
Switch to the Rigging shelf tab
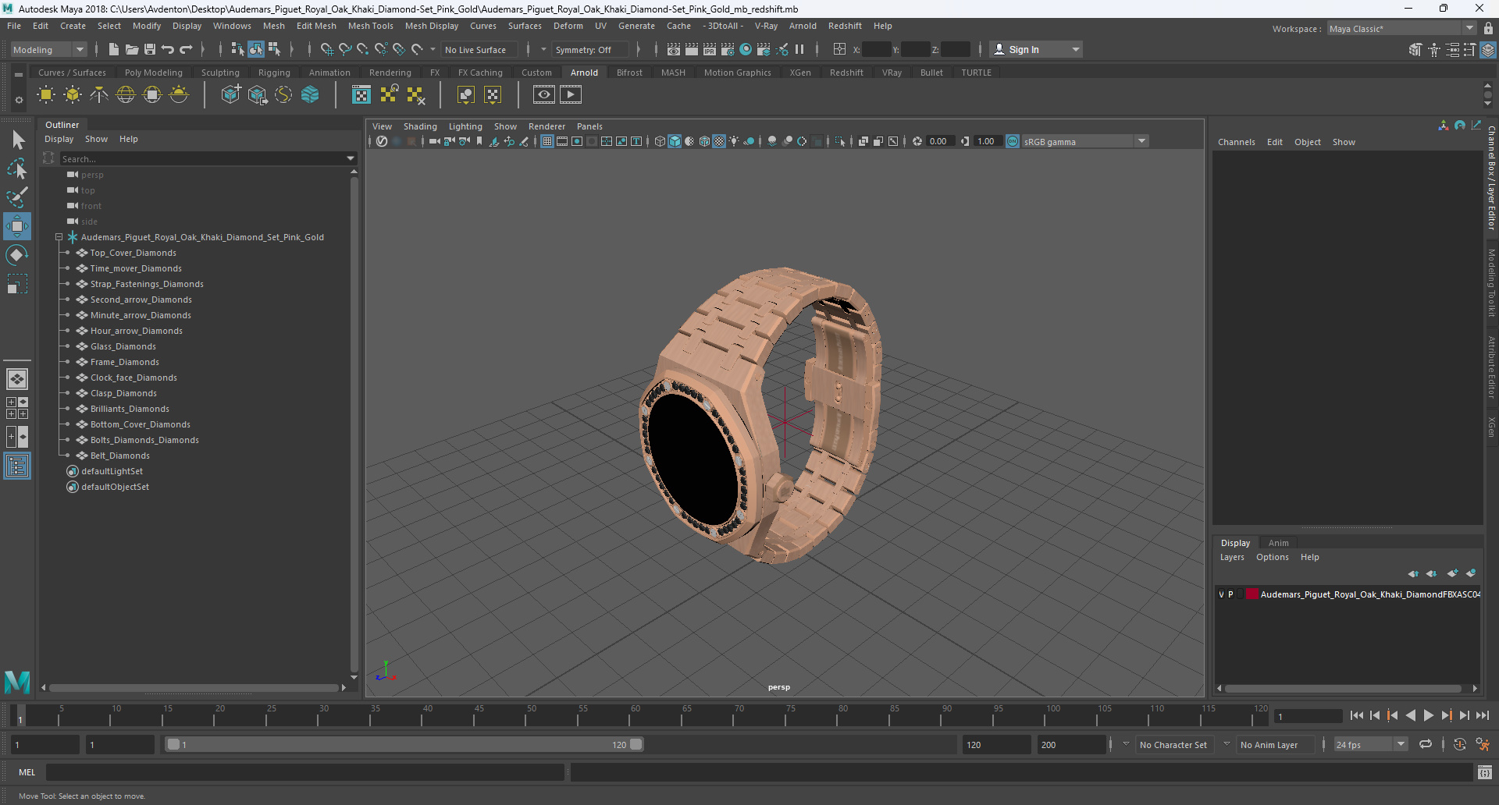click(x=274, y=73)
